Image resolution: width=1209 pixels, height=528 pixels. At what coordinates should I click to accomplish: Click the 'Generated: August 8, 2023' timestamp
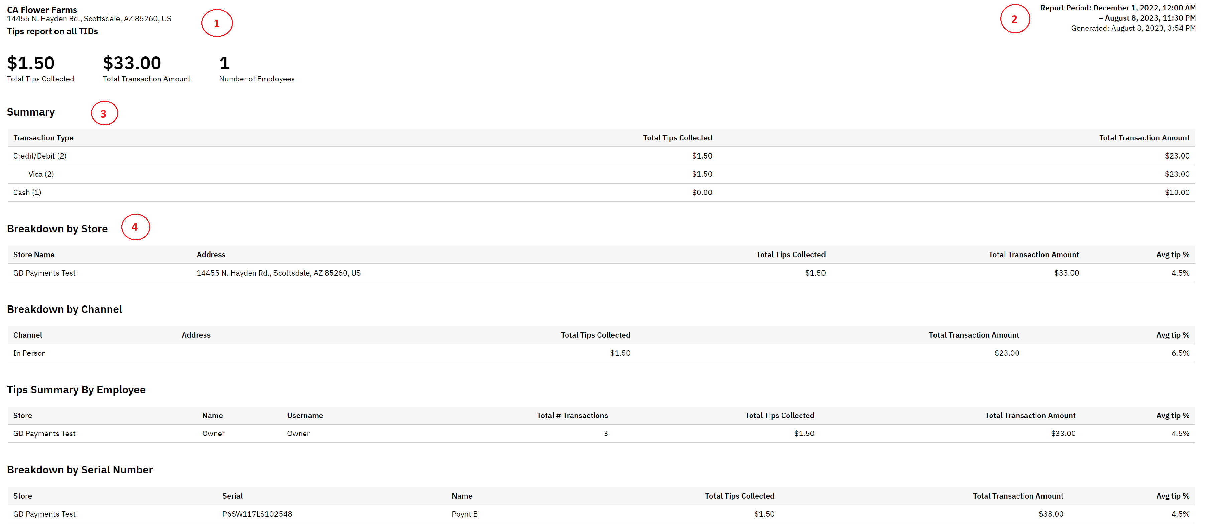click(x=1133, y=29)
